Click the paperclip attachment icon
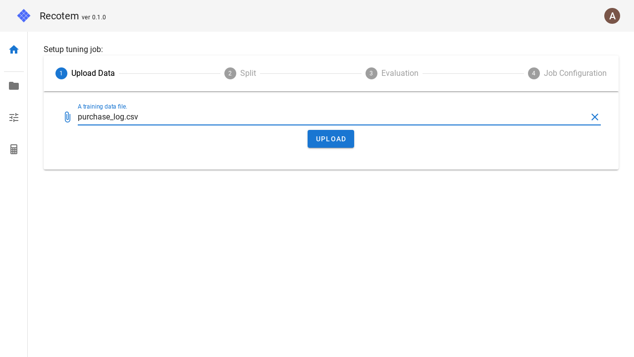This screenshot has height=357, width=634. (67, 117)
